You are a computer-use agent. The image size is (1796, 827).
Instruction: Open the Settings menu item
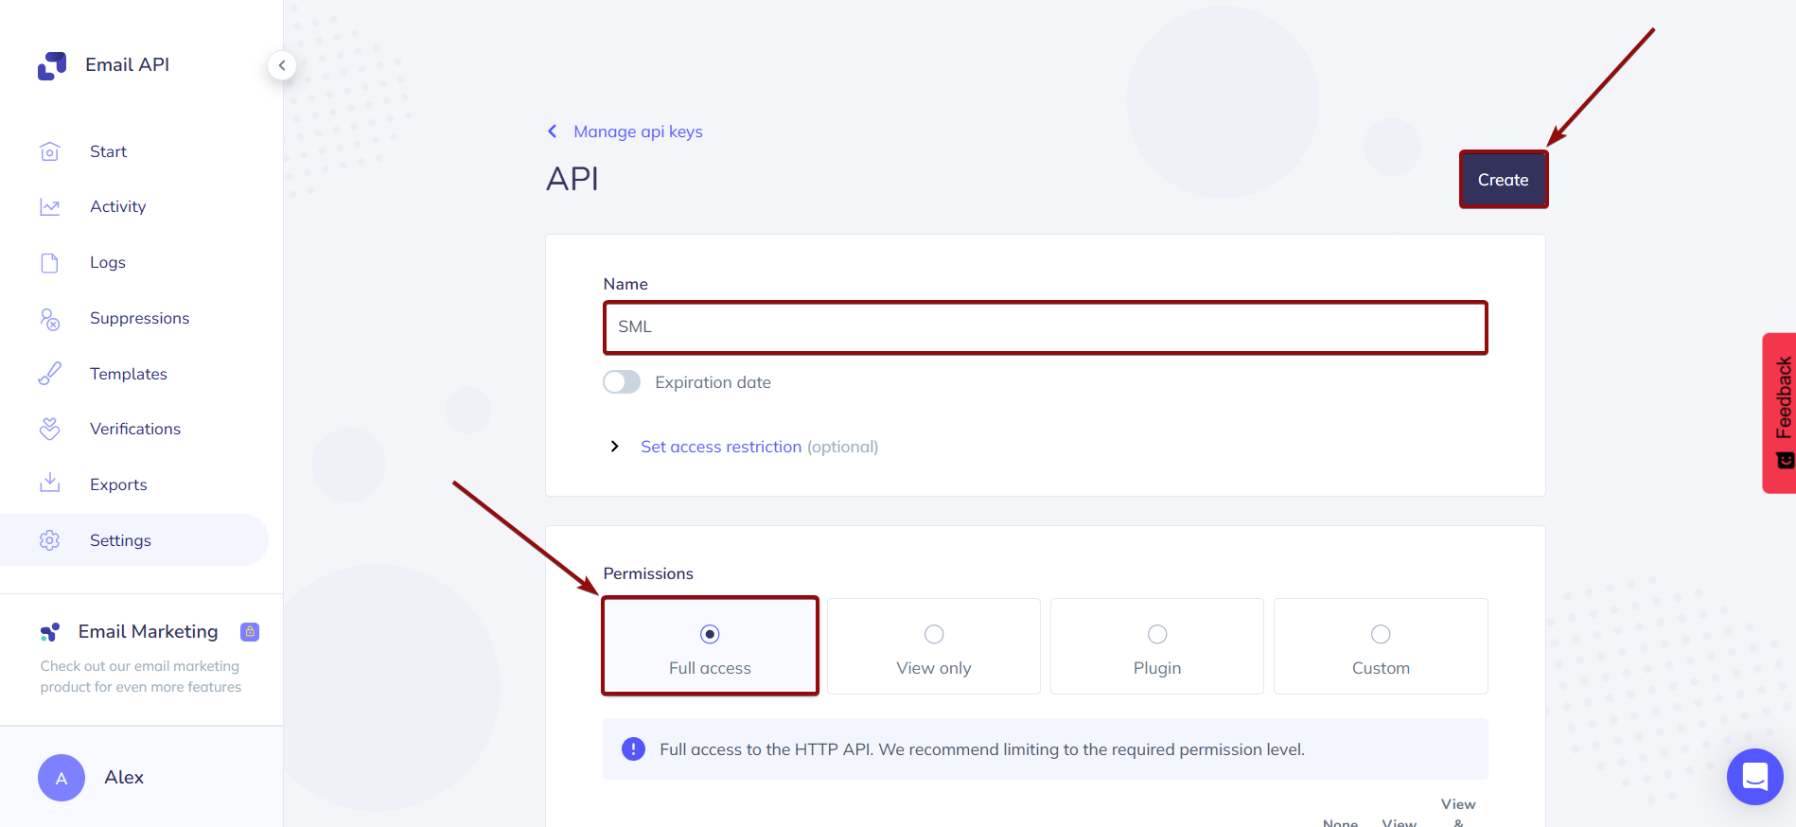tap(120, 540)
